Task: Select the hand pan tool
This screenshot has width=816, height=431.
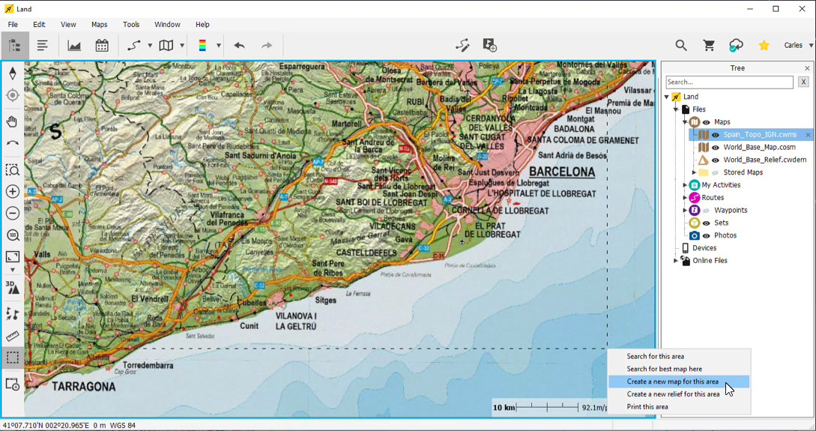Action: (13, 121)
